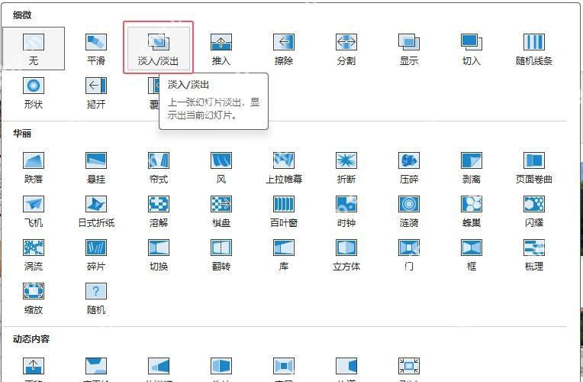Choose the 帘式 (Curtains) transition
Screen dimensions: 583x382
tap(159, 167)
